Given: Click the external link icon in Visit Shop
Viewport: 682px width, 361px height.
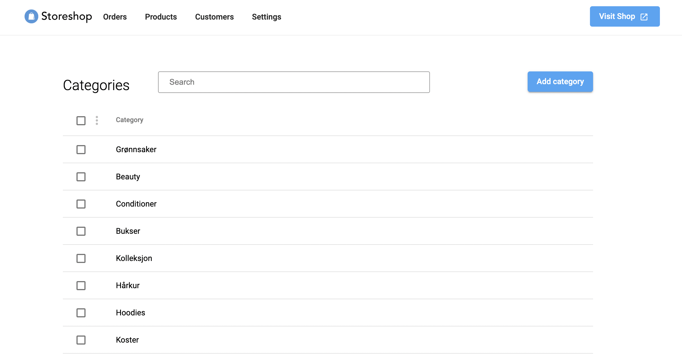Looking at the screenshot, I should tap(644, 17).
